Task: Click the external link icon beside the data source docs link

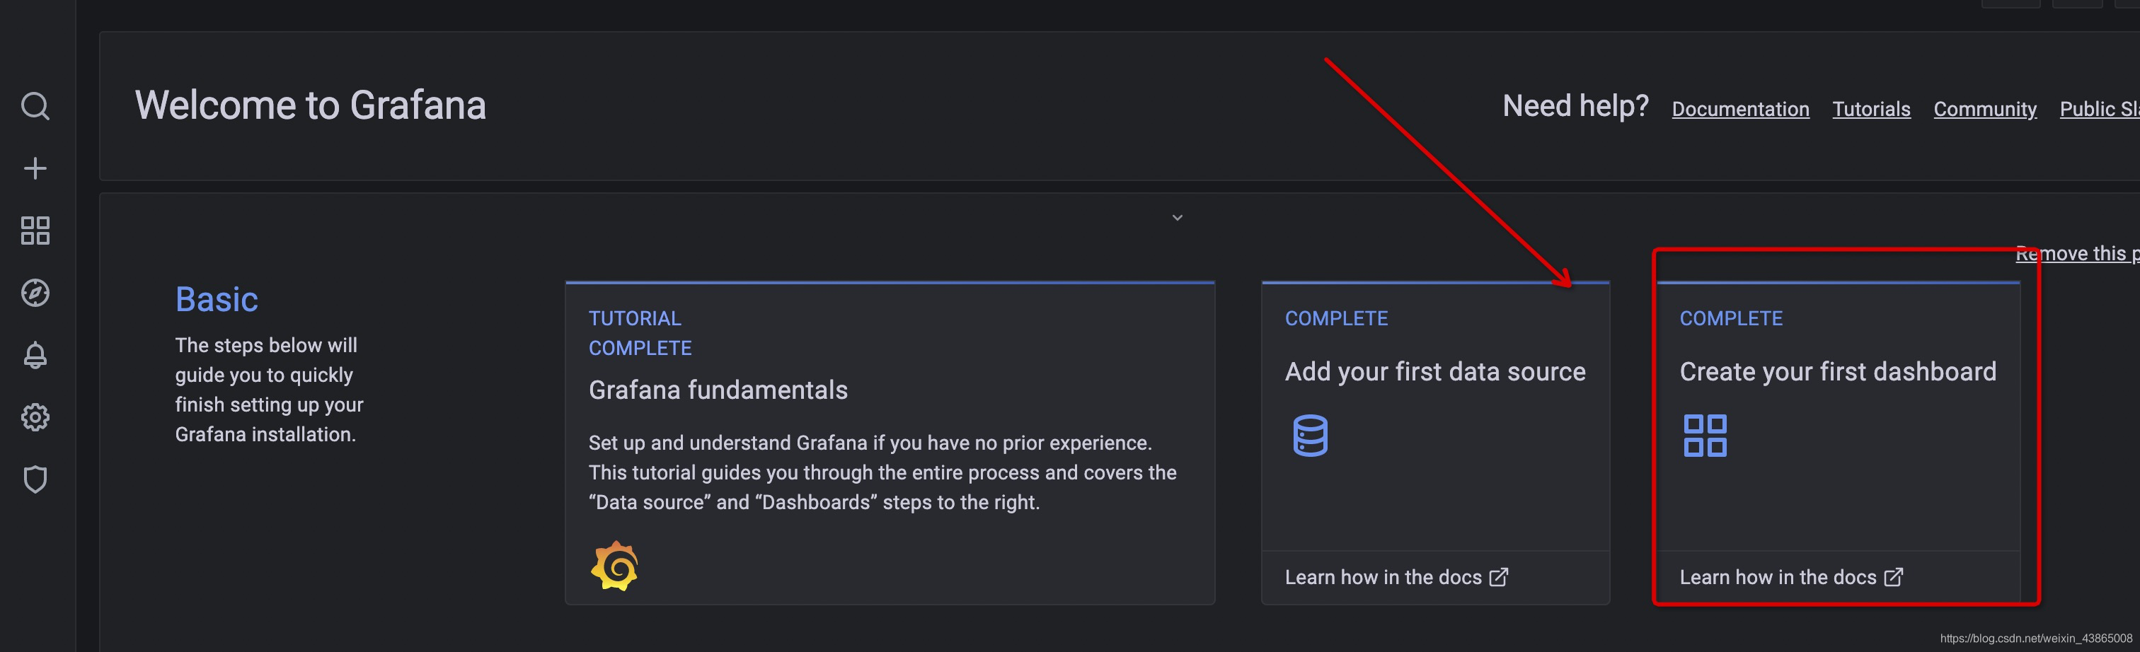Action: tap(1499, 577)
